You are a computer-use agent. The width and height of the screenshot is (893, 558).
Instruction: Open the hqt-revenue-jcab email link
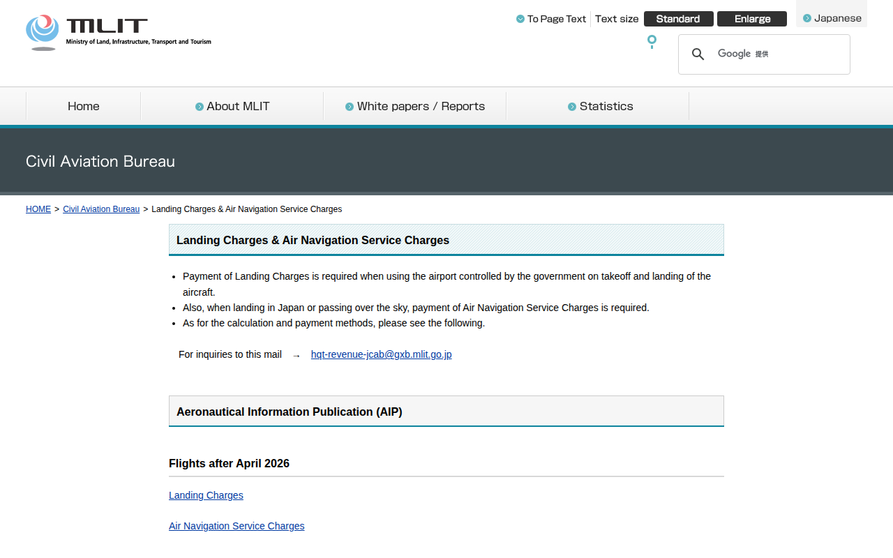(382, 354)
